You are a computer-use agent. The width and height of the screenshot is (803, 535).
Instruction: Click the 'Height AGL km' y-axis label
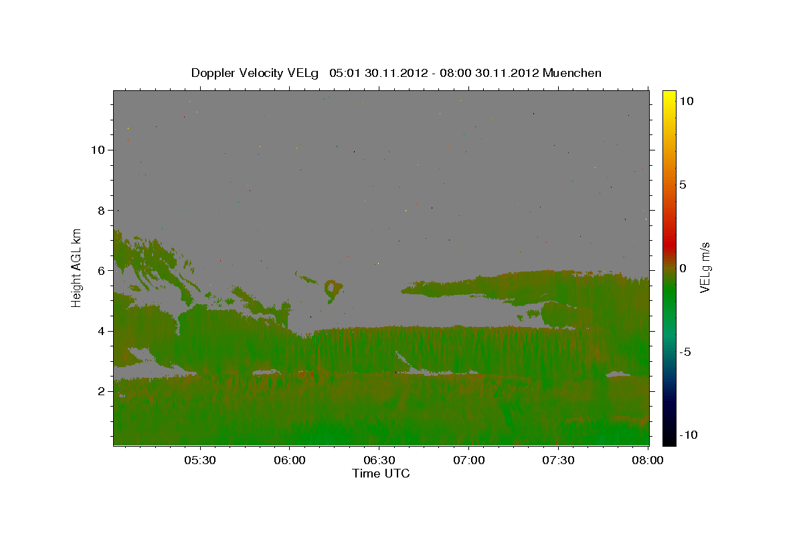[x=77, y=267]
